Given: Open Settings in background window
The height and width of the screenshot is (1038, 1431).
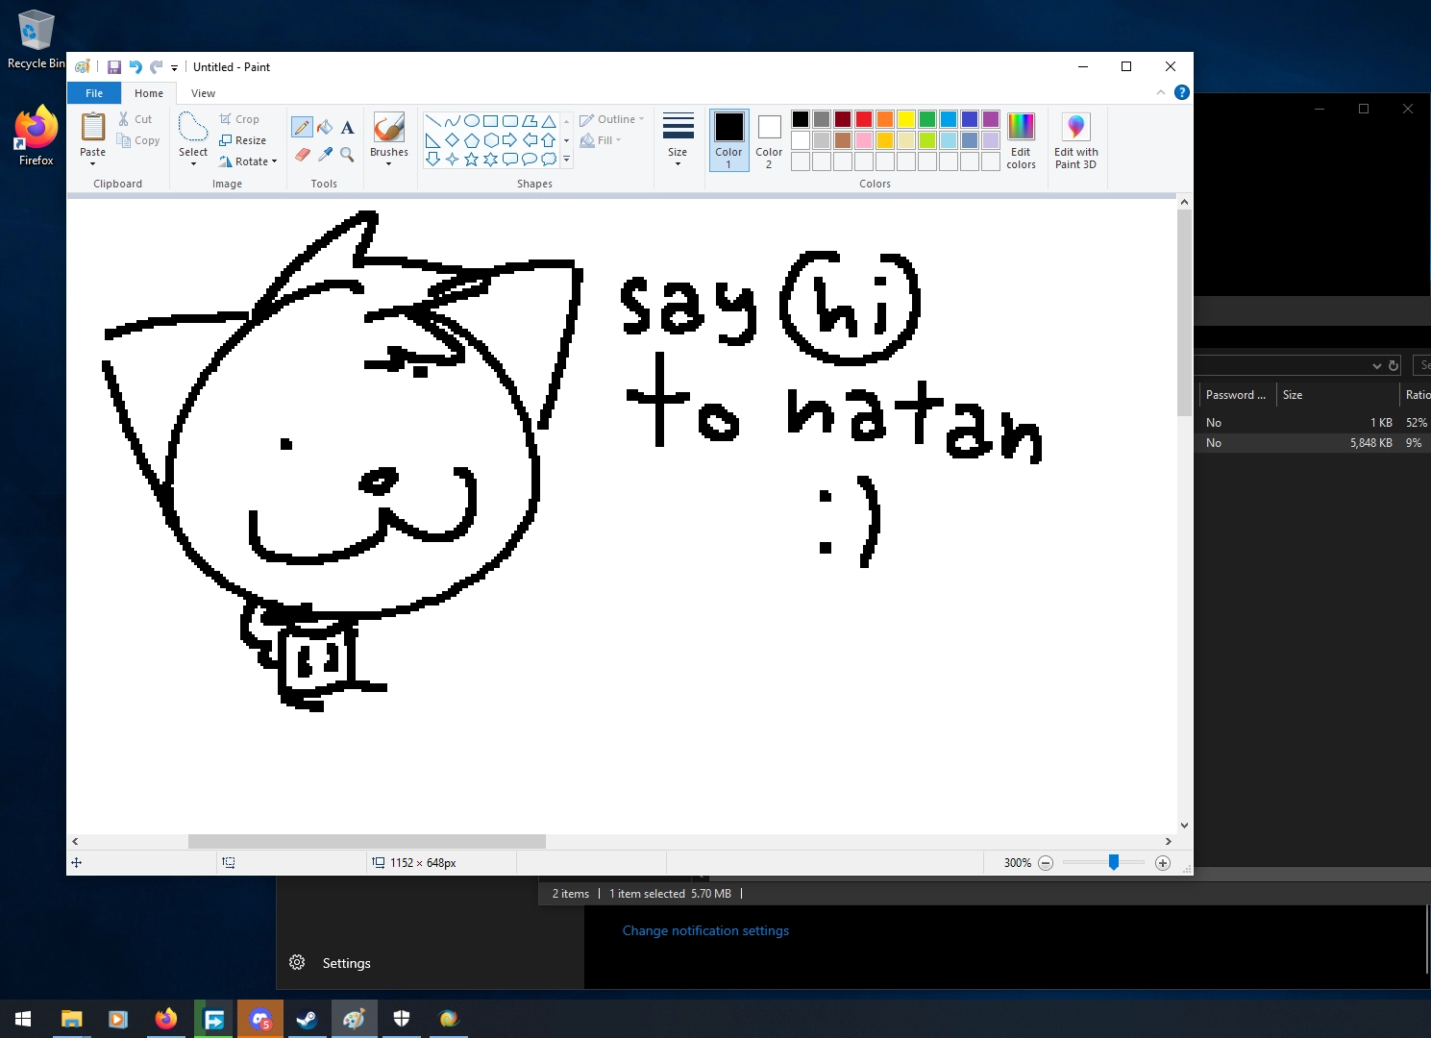Looking at the screenshot, I should [330, 963].
